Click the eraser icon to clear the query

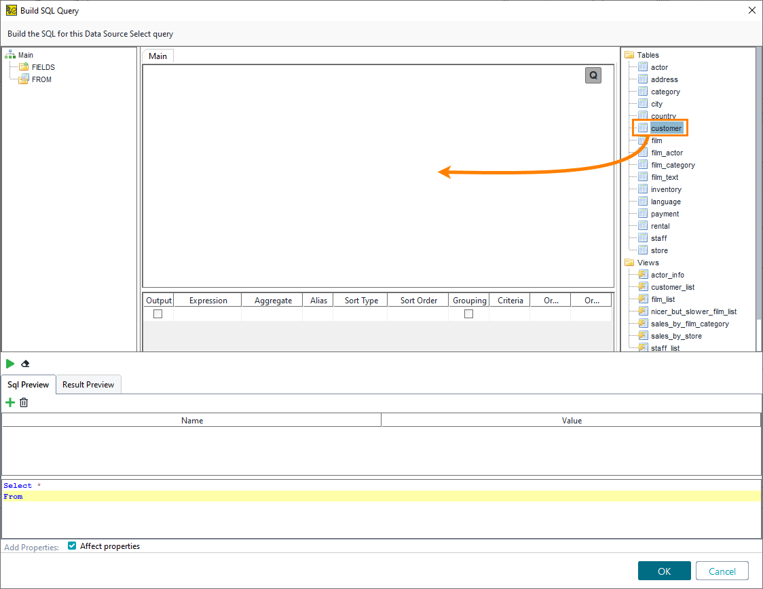pyautogui.click(x=25, y=364)
